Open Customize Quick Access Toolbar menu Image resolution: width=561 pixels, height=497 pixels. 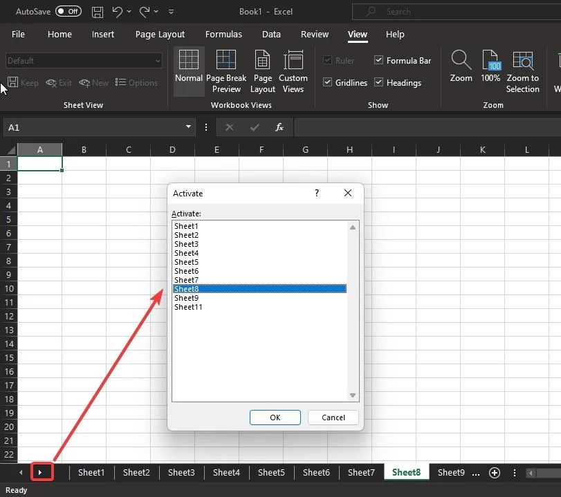click(x=172, y=12)
